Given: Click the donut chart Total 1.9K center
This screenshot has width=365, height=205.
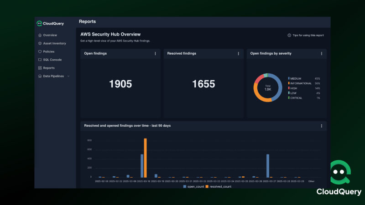Looking at the screenshot, I should 268,88.
